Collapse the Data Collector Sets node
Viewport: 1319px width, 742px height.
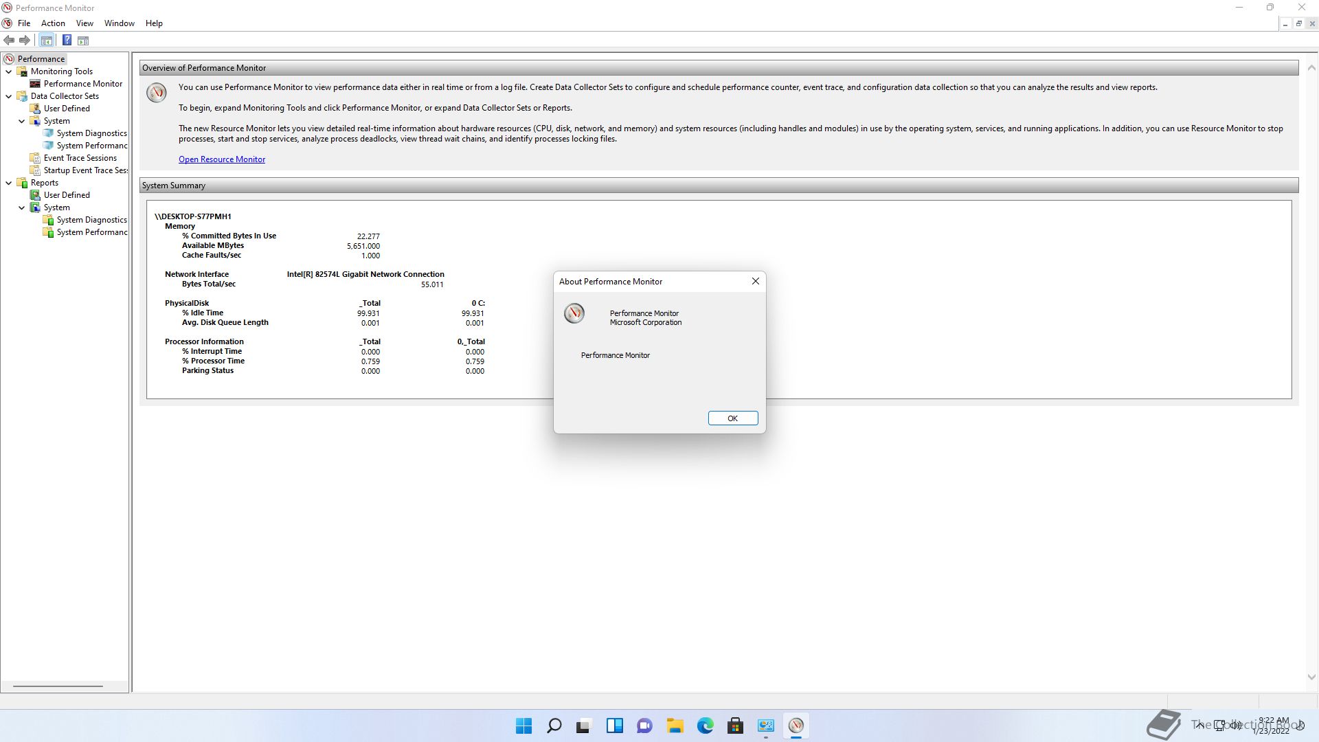[x=8, y=95]
